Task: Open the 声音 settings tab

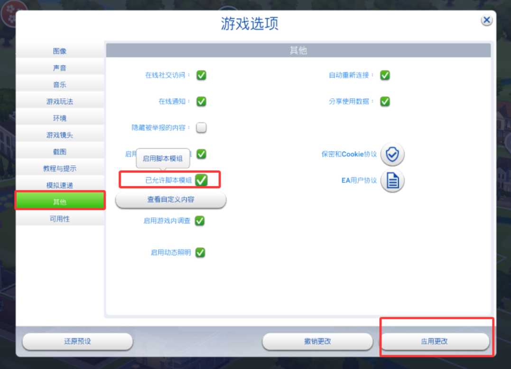Action: point(60,68)
